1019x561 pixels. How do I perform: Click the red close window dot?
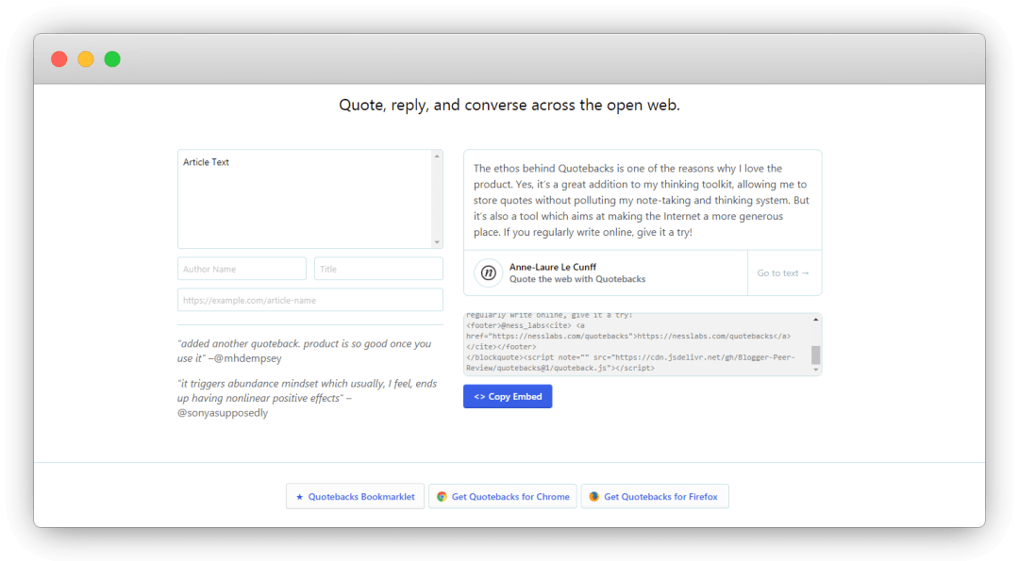tap(59, 59)
